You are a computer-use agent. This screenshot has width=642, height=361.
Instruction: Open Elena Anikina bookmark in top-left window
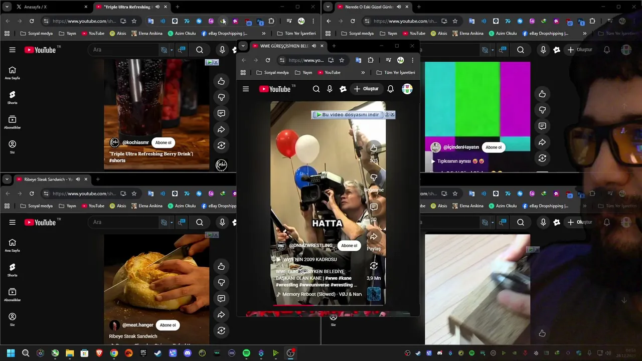pos(146,34)
